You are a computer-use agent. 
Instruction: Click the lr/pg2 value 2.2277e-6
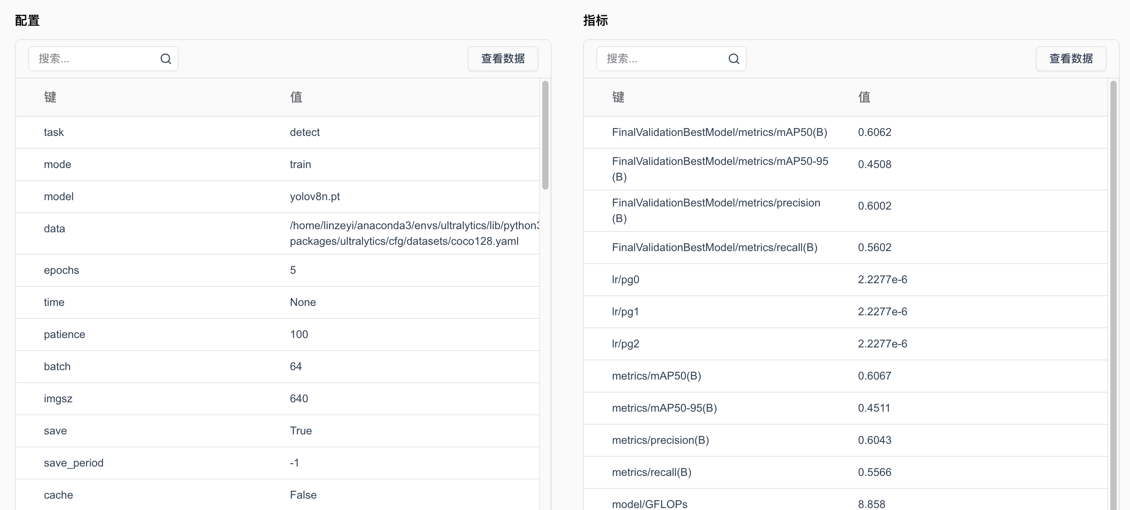click(x=882, y=344)
